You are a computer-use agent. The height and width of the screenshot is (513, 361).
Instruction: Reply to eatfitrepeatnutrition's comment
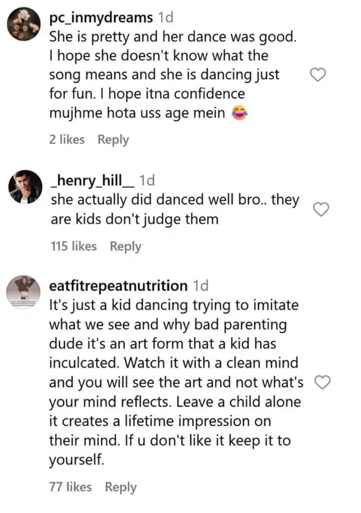tap(120, 486)
